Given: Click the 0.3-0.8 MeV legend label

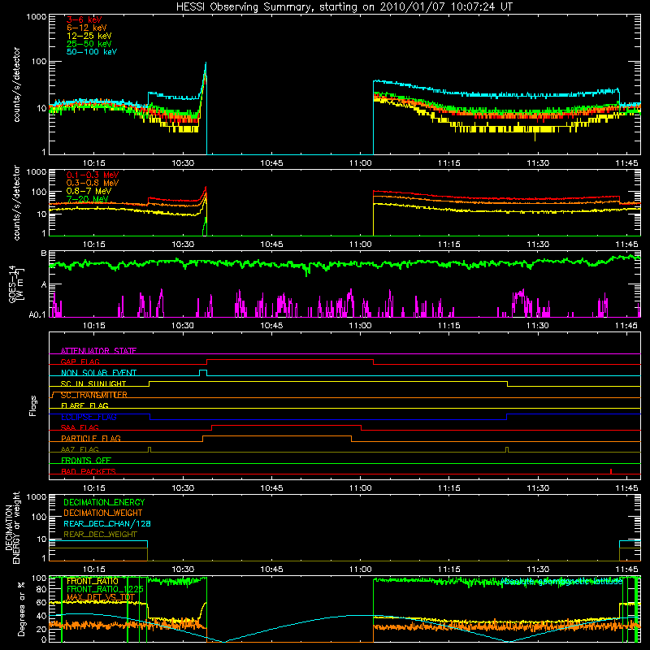Looking at the screenshot, I should click(93, 183).
